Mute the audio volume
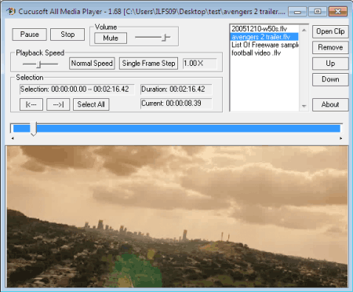The image size is (353, 292). (111, 38)
